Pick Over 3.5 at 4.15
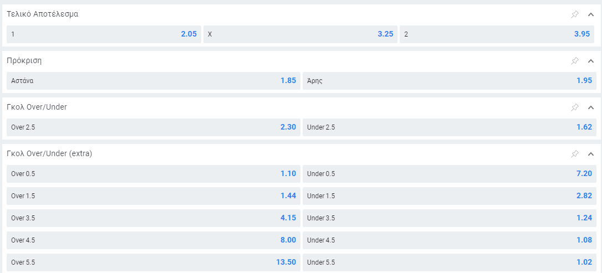The image size is (602, 273). point(153,218)
